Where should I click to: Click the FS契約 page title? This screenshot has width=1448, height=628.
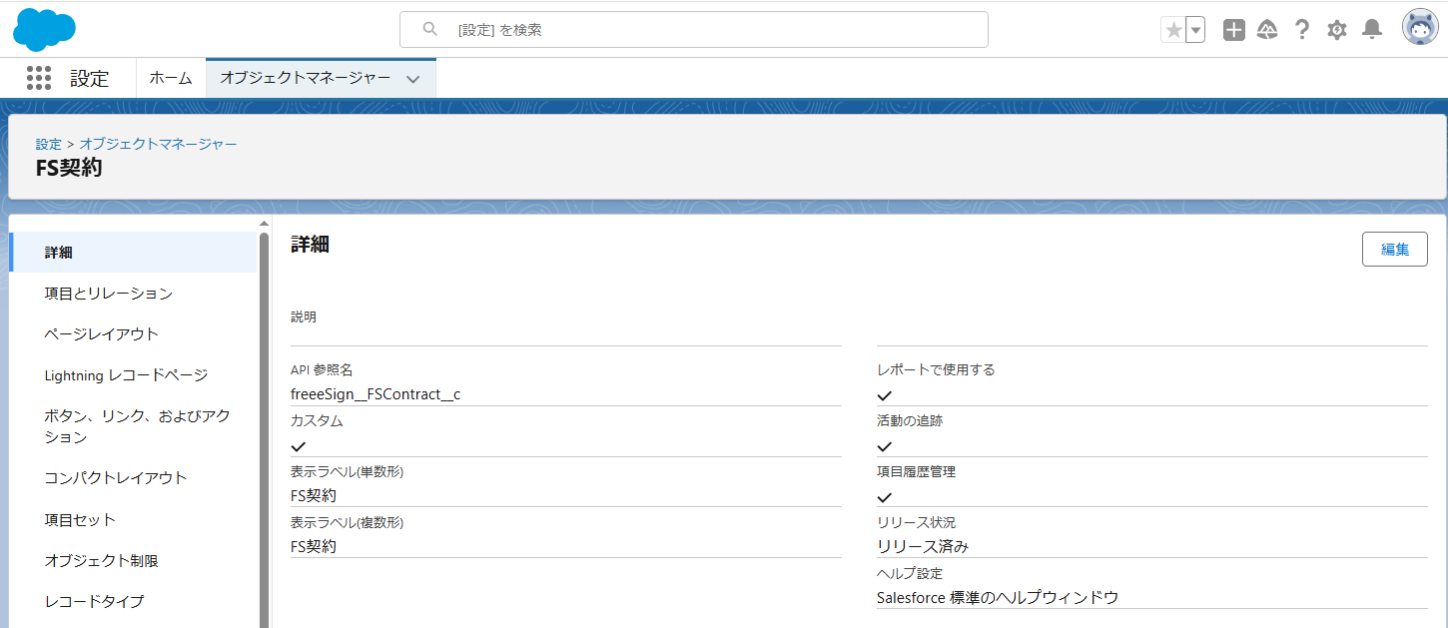click(69, 168)
